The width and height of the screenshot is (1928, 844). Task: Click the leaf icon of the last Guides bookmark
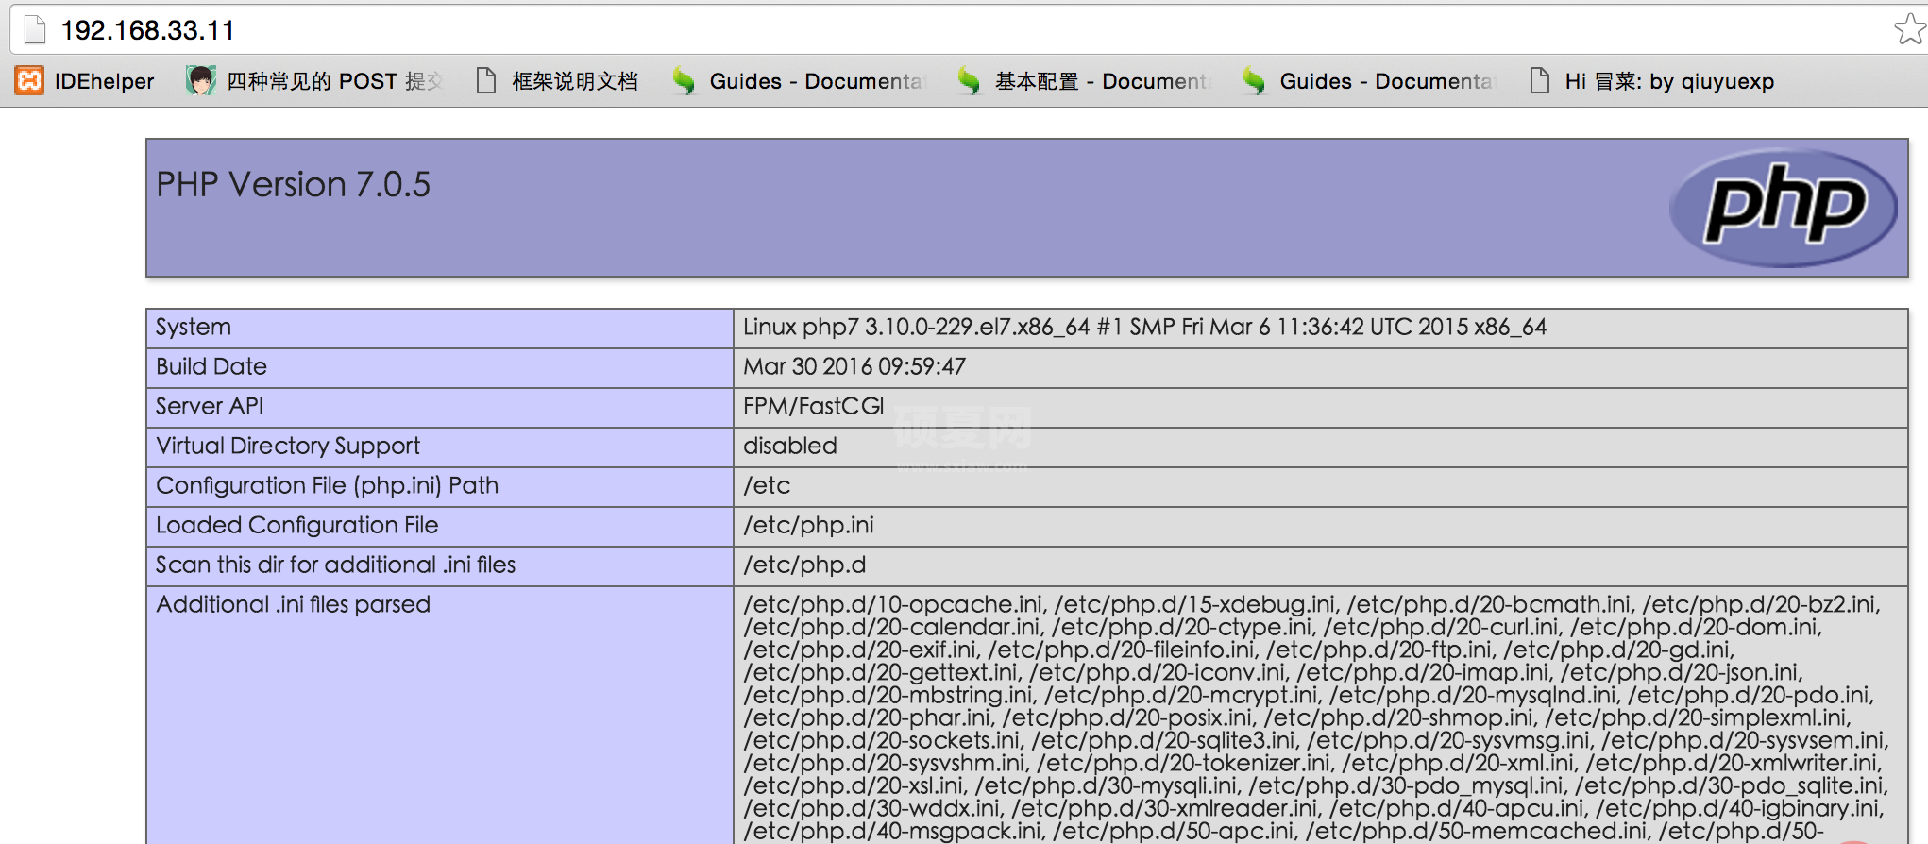click(x=1254, y=81)
